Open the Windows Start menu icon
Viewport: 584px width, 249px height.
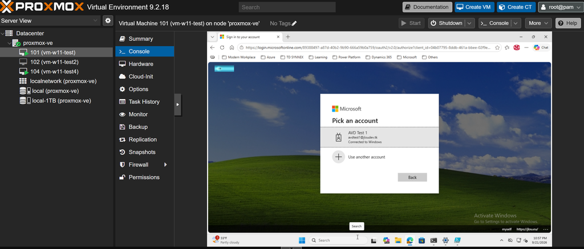point(302,240)
